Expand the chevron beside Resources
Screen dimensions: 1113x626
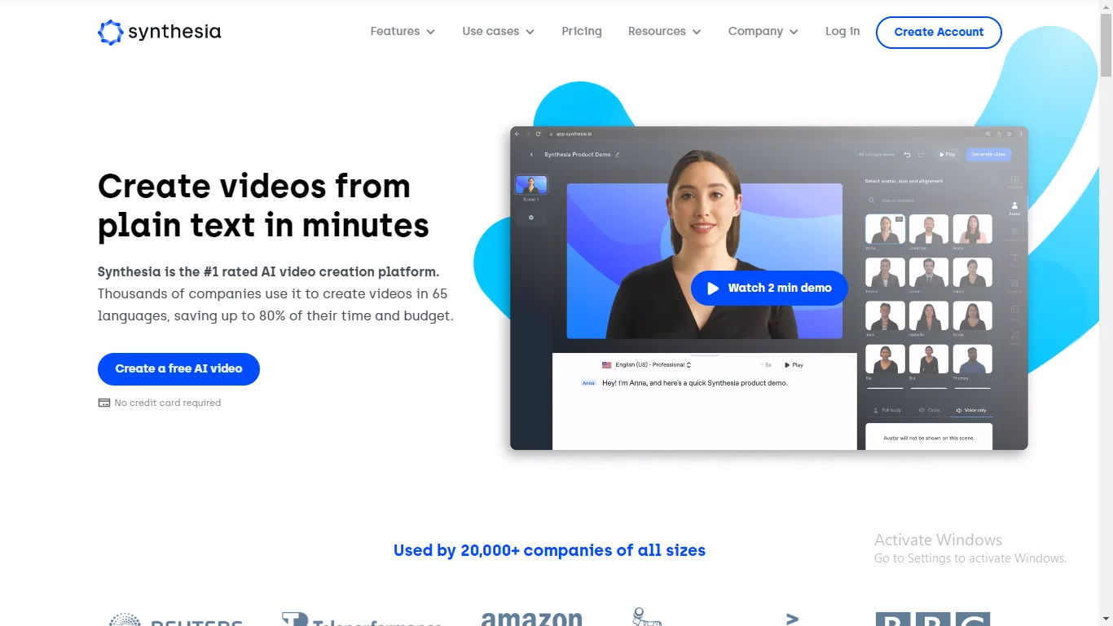697,32
